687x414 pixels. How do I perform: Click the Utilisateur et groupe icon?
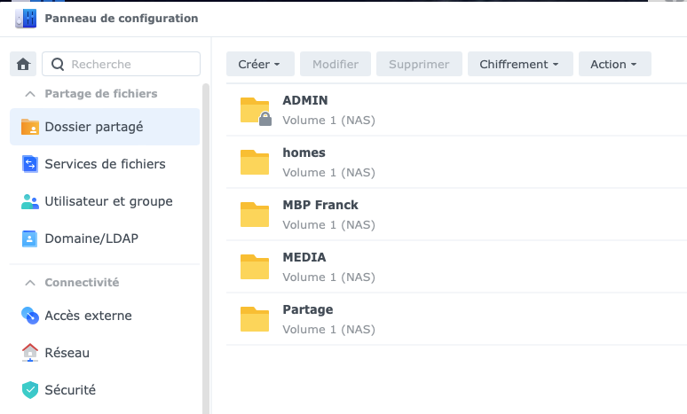30,201
